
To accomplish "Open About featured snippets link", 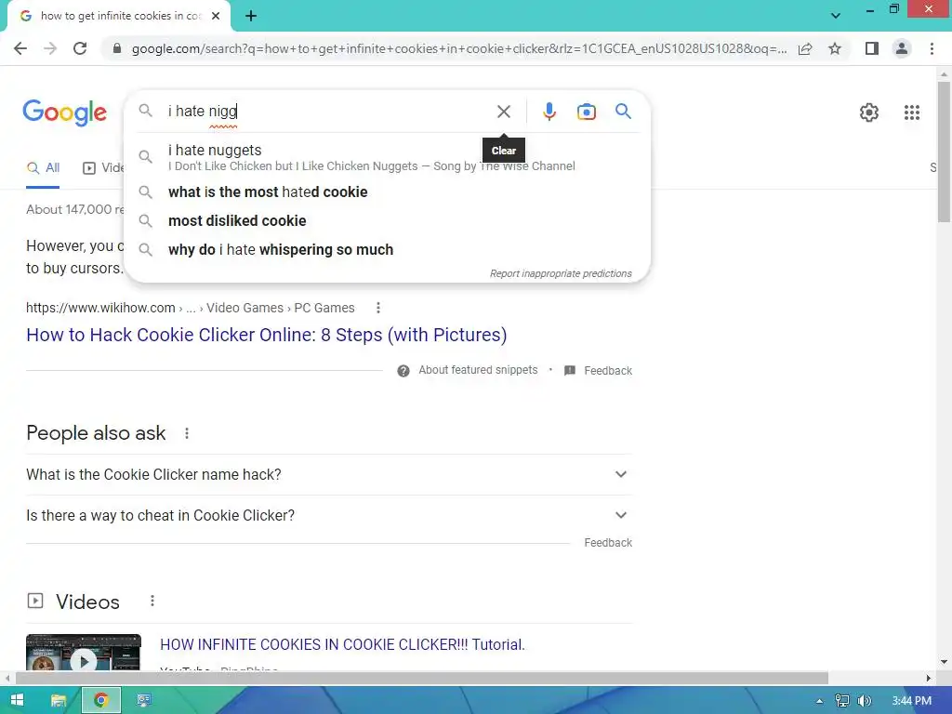I will click(478, 370).
